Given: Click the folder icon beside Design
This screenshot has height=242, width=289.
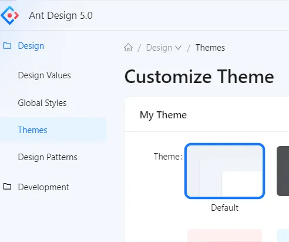Looking at the screenshot, I should click(7, 46).
